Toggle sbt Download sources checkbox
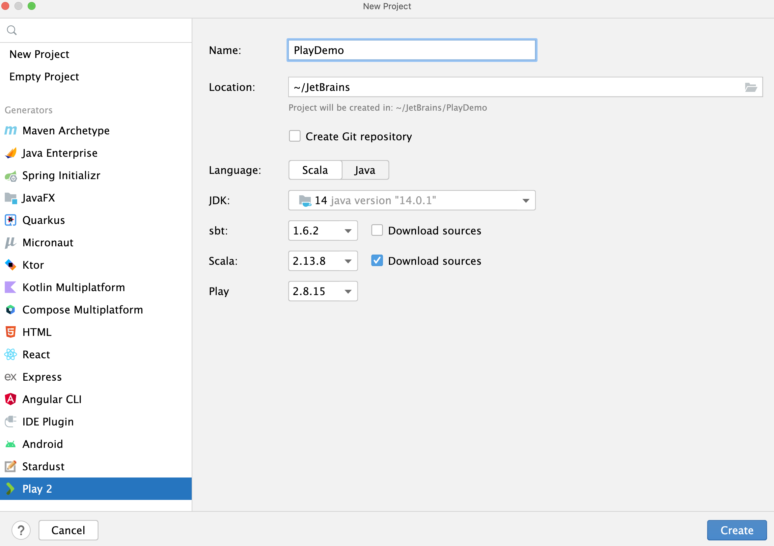This screenshot has height=546, width=774. (377, 231)
